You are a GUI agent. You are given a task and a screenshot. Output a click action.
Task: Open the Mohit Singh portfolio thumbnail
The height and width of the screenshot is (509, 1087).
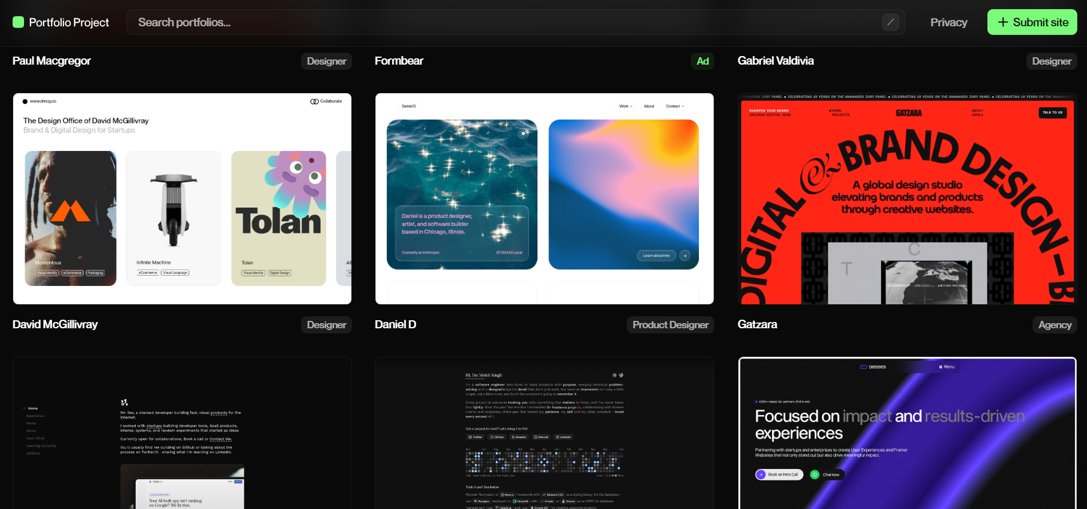[544, 433]
